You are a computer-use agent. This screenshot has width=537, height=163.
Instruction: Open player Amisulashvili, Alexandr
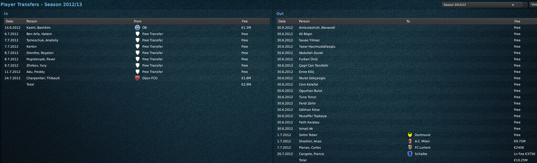coord(317,28)
